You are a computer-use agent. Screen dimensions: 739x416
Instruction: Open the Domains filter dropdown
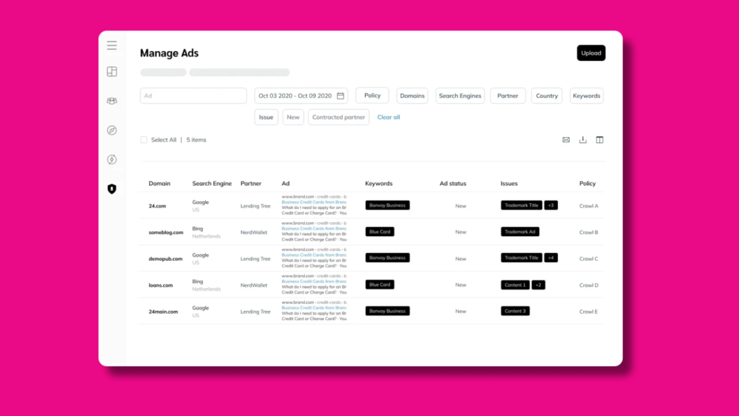point(412,96)
